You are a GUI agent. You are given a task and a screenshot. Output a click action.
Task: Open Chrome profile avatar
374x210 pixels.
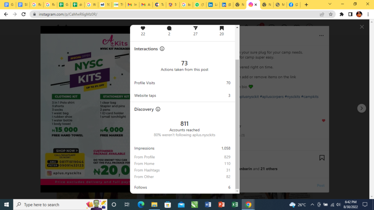click(x=359, y=14)
